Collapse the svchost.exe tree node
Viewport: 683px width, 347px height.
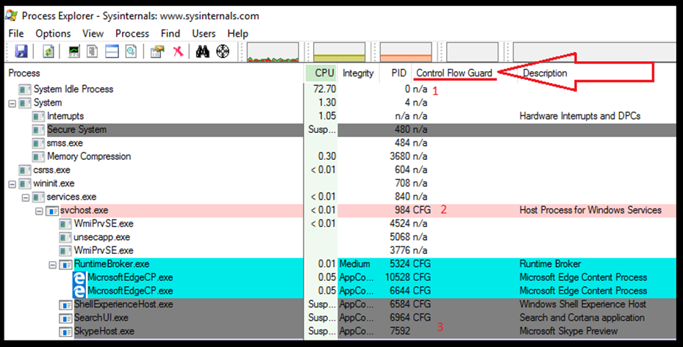coord(39,211)
